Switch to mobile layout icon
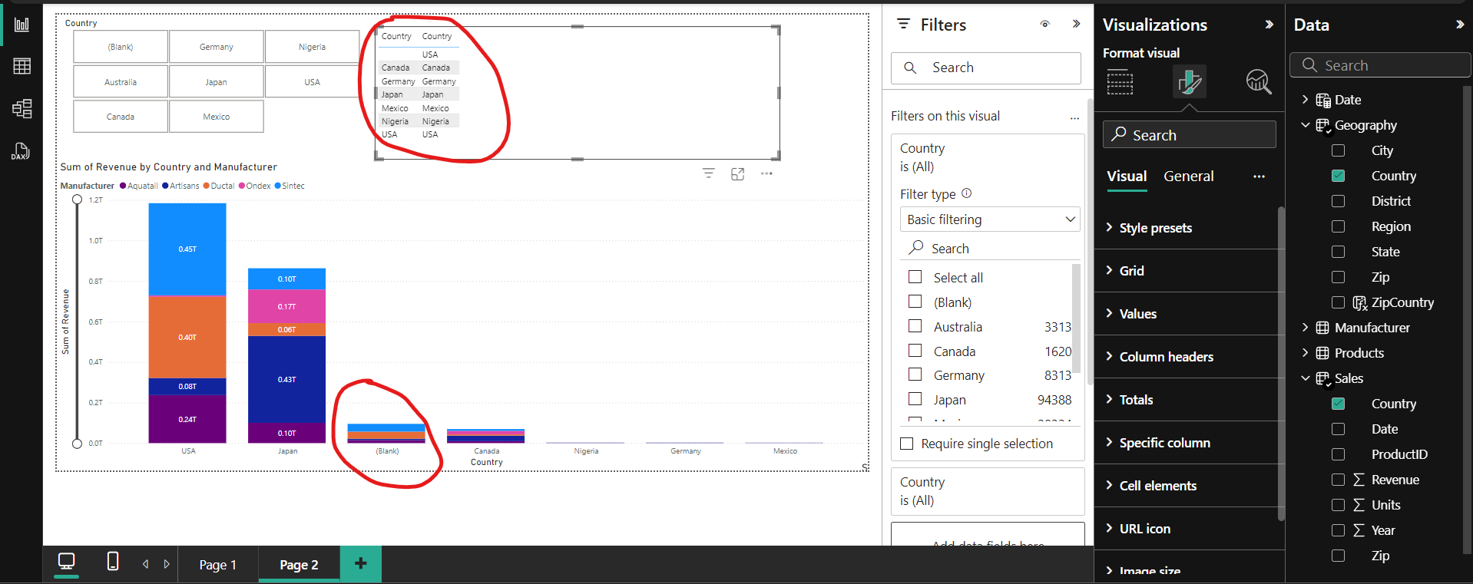The width and height of the screenshot is (1473, 584). click(x=113, y=562)
